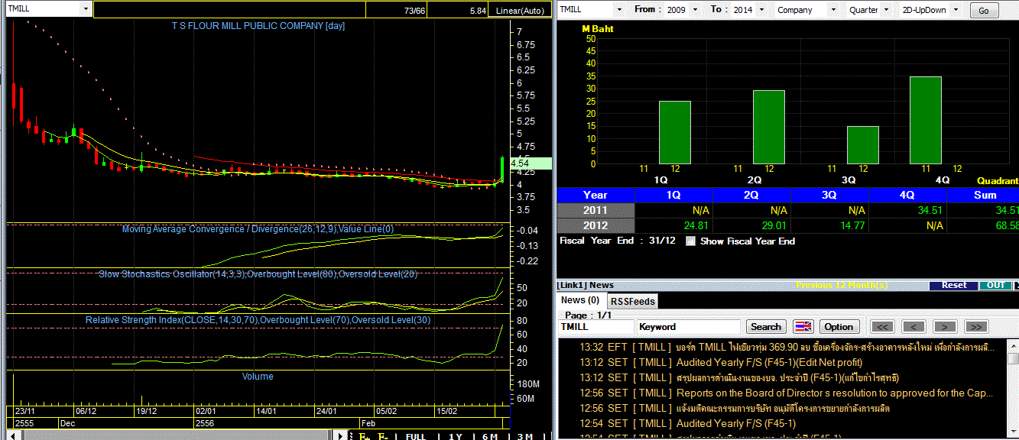Click the 2Q 2012 green bar

pyautogui.click(x=768, y=127)
